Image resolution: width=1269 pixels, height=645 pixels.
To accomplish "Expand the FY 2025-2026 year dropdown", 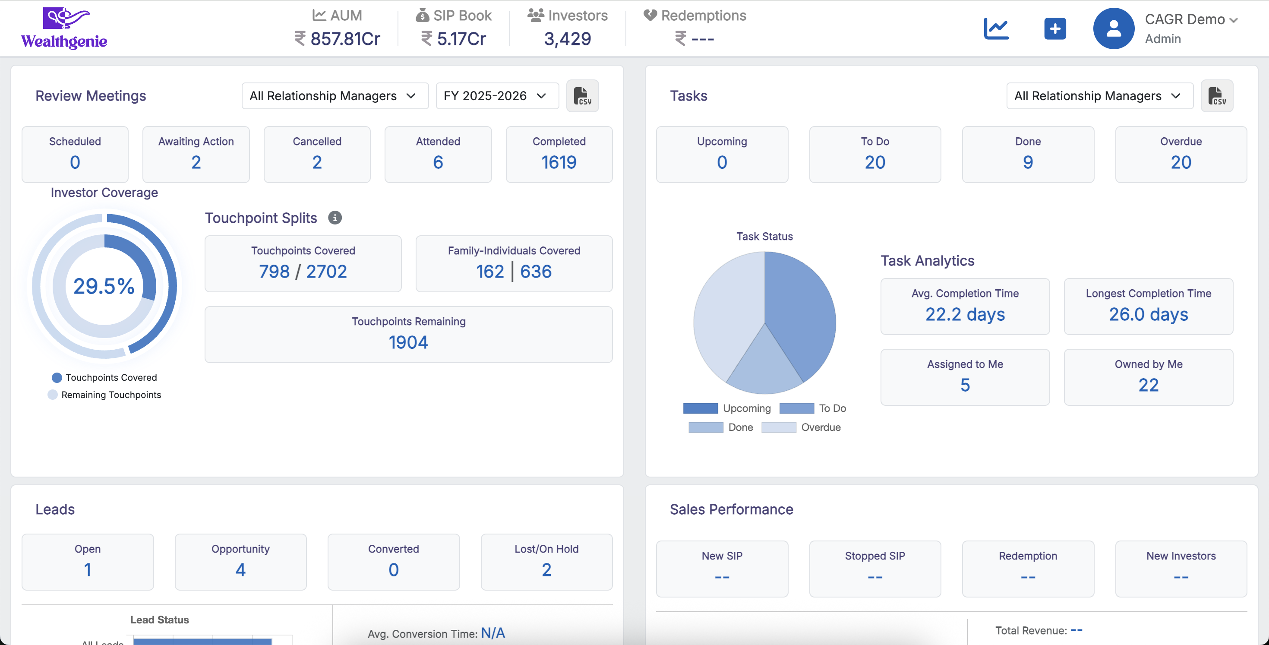I will click(496, 95).
